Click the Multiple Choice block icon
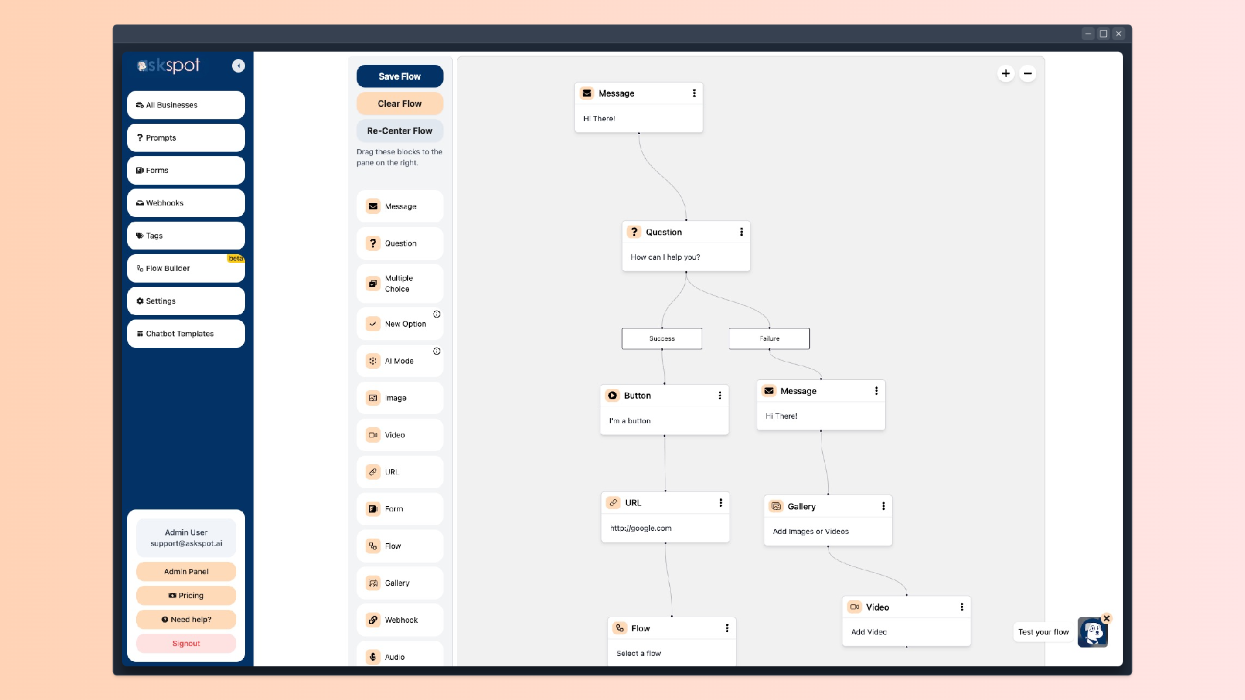 (373, 283)
